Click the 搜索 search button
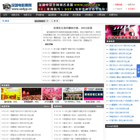This screenshot has width=140, height=140. [x=54, y=21]
